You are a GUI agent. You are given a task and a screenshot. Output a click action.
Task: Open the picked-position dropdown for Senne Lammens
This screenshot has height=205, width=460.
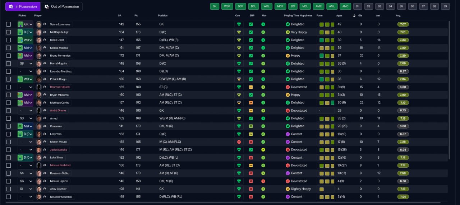[x=25, y=24]
